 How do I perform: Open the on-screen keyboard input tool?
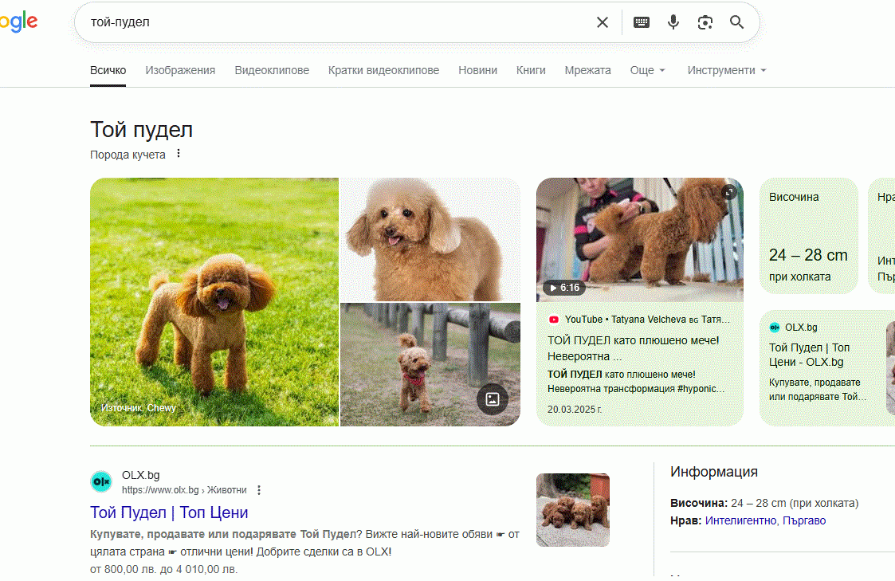[x=642, y=22]
